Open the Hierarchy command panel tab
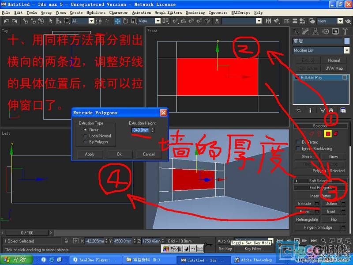This screenshot has width=353, height=265. [x=315, y=31]
